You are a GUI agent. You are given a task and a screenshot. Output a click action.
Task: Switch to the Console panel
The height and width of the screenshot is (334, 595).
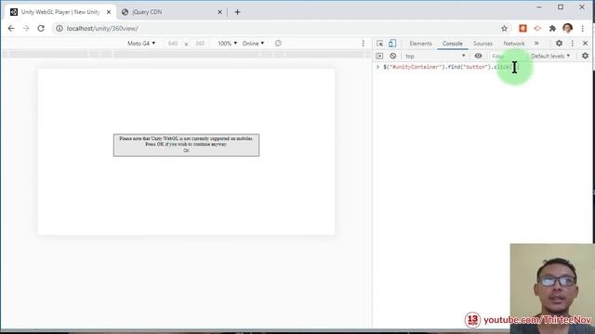pyautogui.click(x=453, y=44)
